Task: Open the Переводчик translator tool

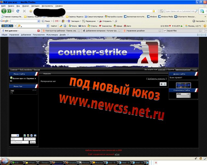Action: click(x=89, y=21)
